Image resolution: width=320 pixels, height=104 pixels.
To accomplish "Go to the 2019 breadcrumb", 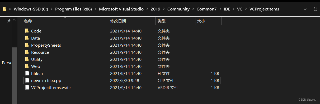I will click(156, 9).
